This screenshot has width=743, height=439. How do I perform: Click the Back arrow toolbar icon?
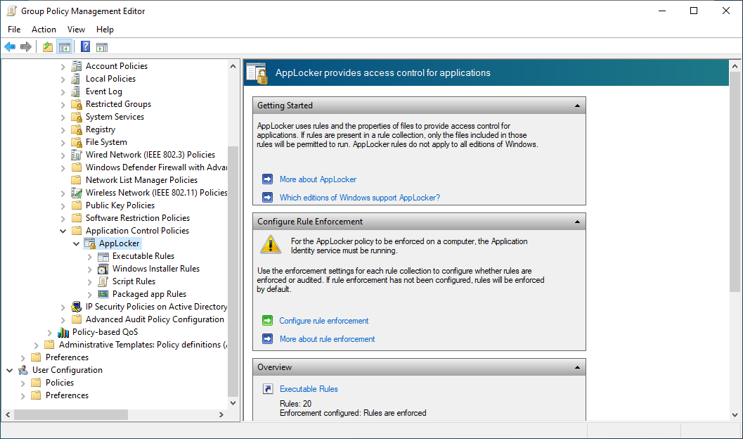pyautogui.click(x=10, y=46)
